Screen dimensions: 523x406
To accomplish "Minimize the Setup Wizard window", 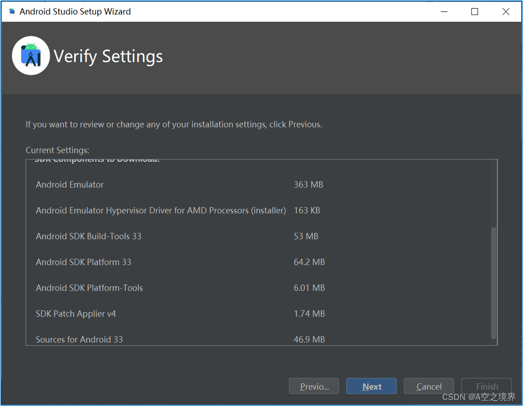I will point(444,12).
